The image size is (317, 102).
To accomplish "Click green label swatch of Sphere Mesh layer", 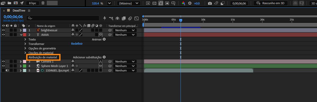I will coord(25,66).
